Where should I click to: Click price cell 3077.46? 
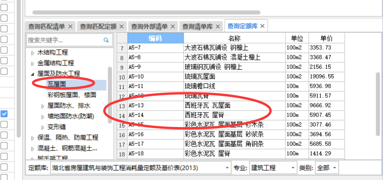click(327, 125)
